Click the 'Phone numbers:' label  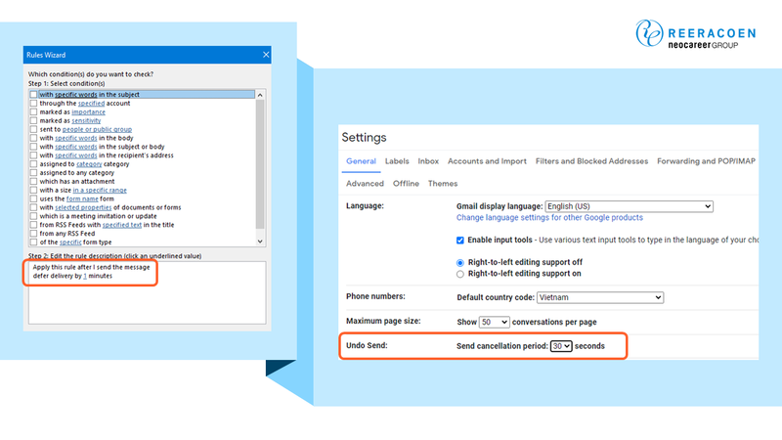(x=375, y=296)
